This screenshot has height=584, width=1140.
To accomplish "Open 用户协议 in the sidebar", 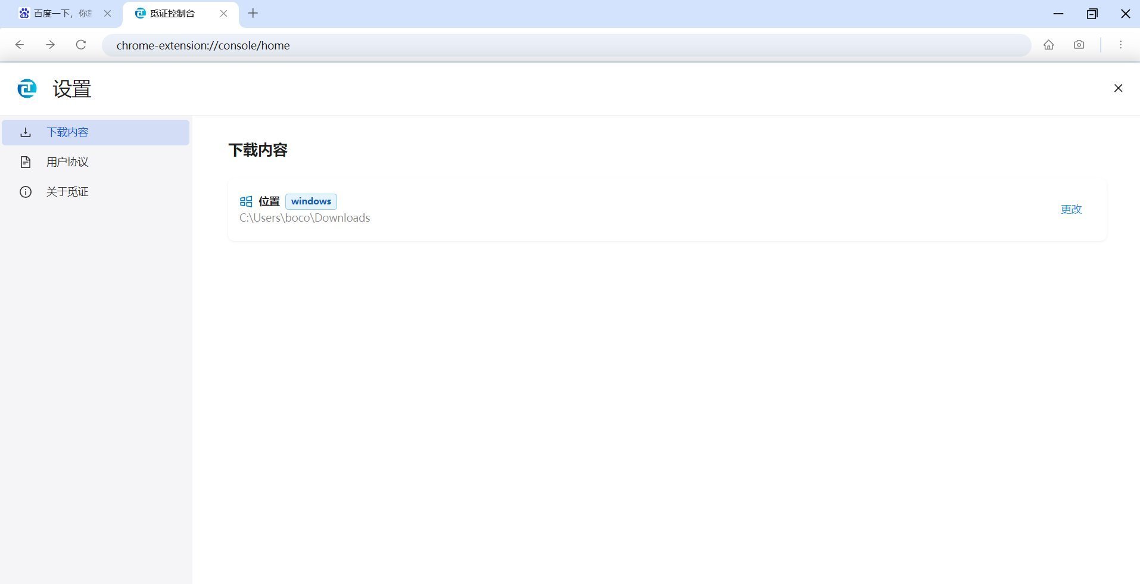I will (67, 162).
